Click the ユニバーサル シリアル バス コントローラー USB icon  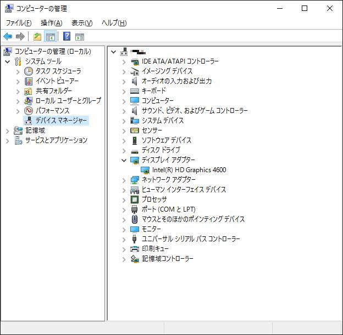[x=135, y=239]
